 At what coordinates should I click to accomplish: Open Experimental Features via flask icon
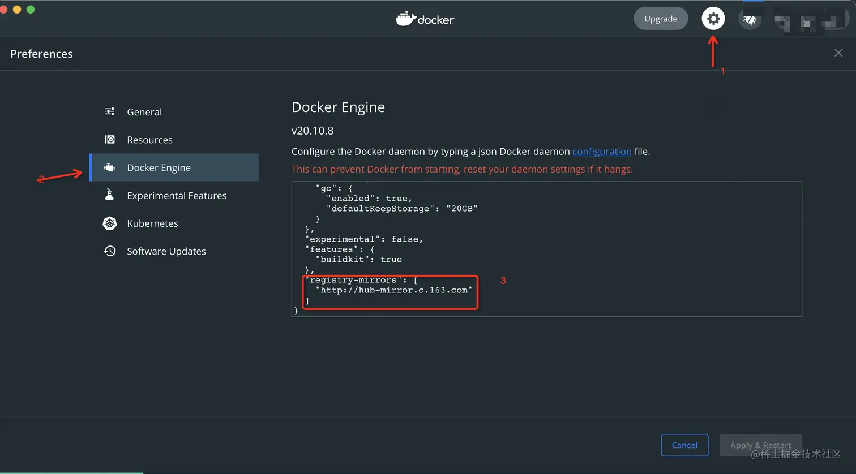coord(110,195)
